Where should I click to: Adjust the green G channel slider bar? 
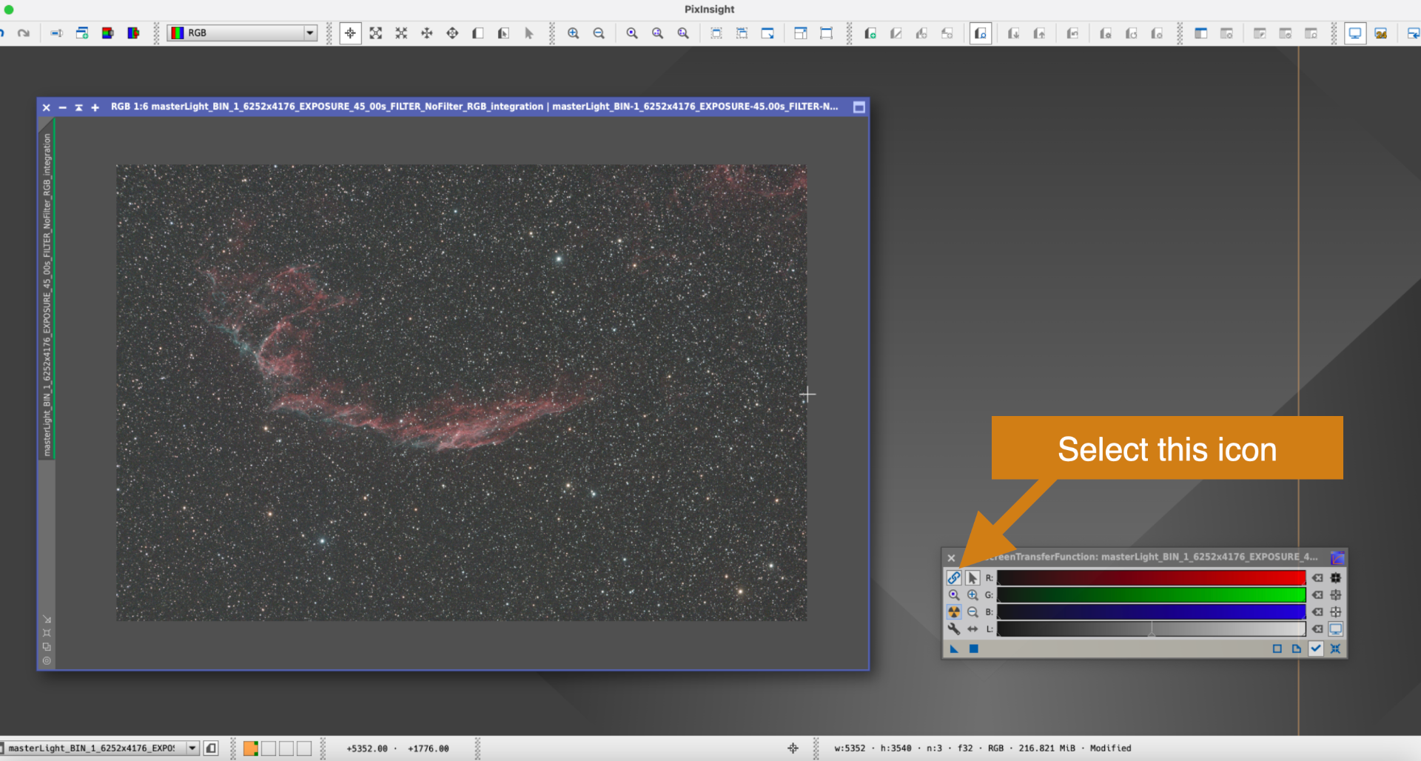coord(1151,595)
